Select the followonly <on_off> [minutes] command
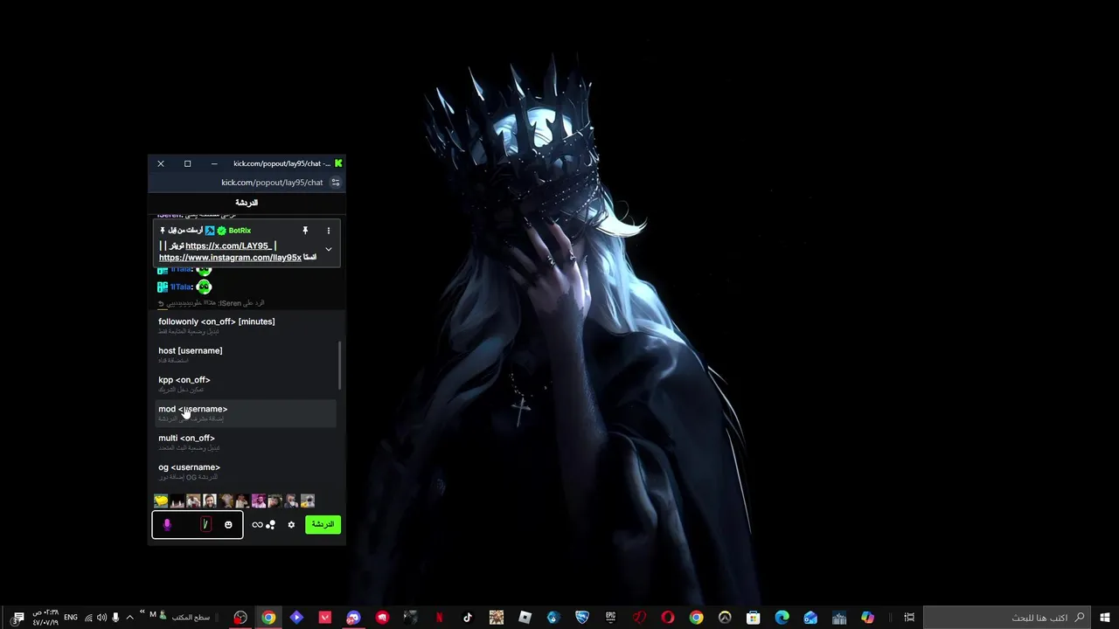This screenshot has height=629, width=1119. pos(245,326)
